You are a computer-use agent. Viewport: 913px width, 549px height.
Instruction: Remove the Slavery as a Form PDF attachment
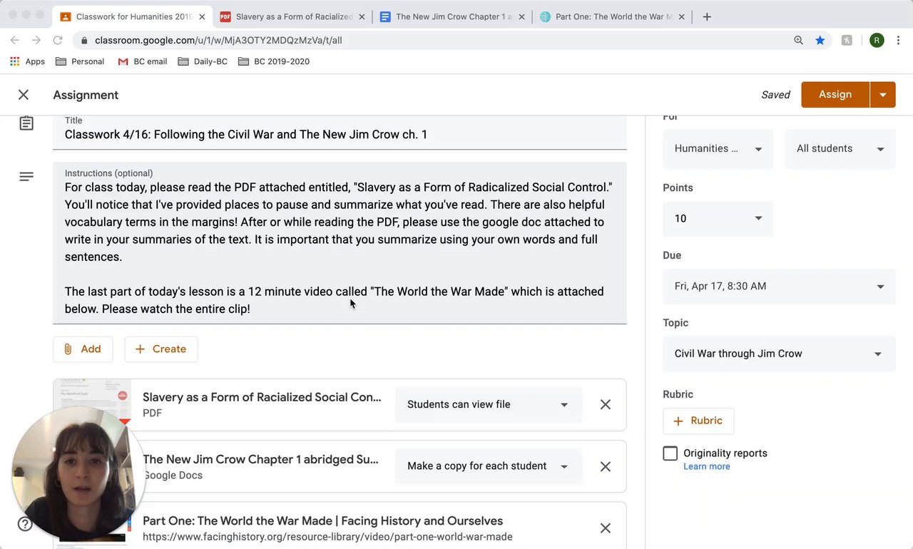click(606, 405)
